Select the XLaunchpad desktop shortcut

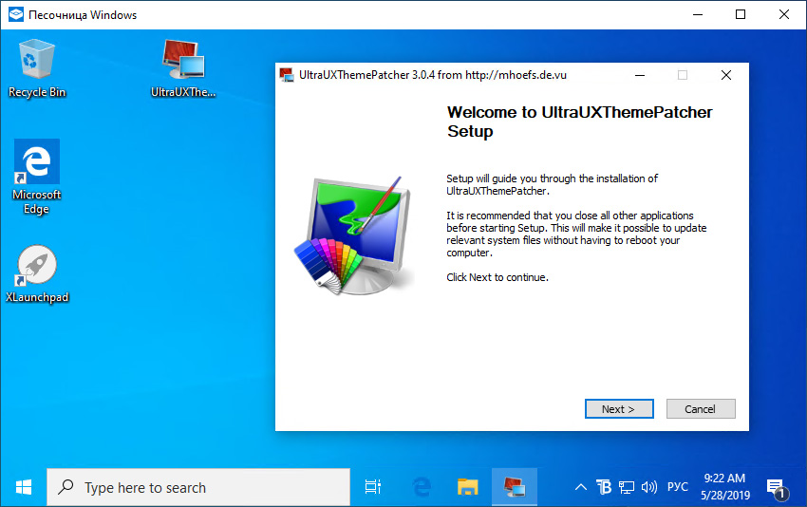[37, 273]
